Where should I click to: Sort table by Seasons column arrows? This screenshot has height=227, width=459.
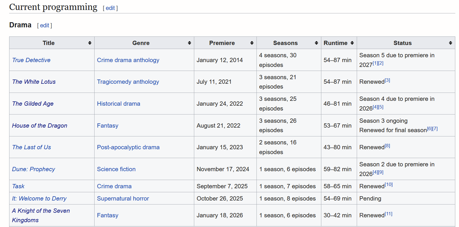pos(316,43)
